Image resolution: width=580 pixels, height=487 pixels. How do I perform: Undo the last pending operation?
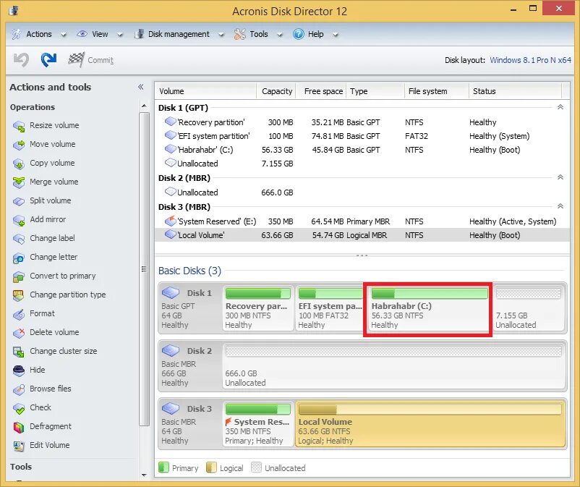click(21, 60)
